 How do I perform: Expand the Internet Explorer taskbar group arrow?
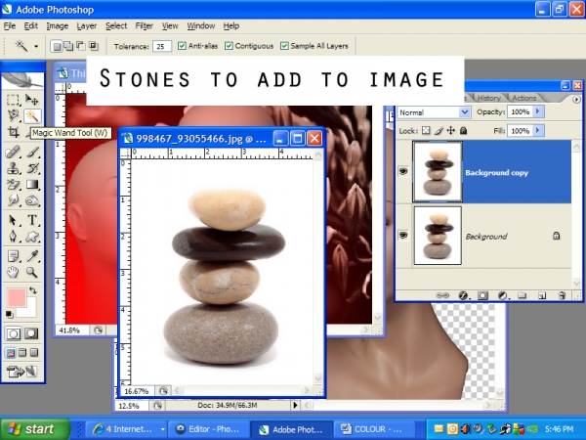[163, 429]
